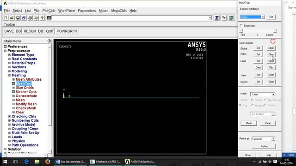Screen dimensions: 296x166
Task: Select Material Props in Main Menu
Action: coord(24,63)
